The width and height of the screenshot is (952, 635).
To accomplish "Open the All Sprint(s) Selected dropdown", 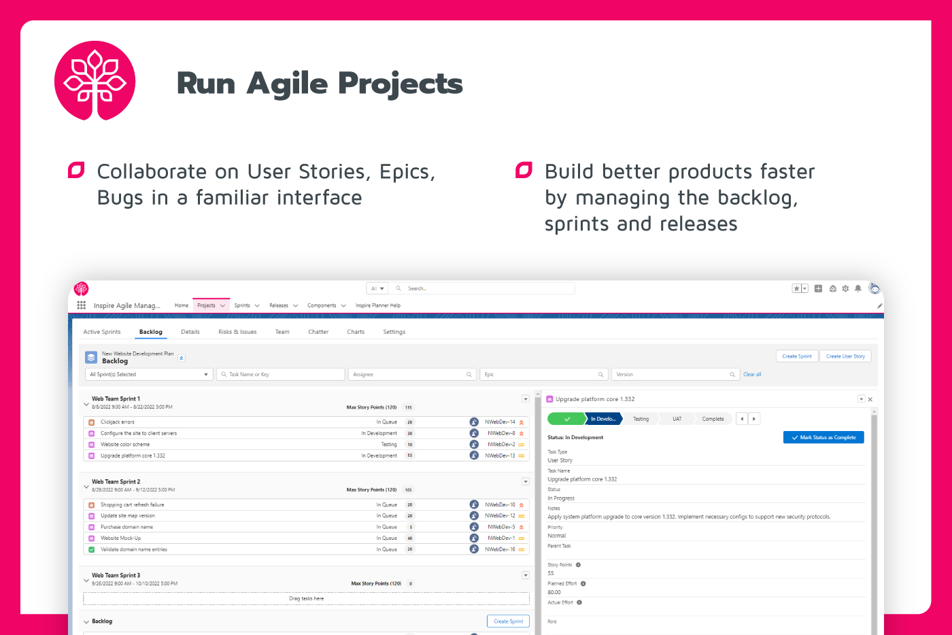I will pos(148,374).
